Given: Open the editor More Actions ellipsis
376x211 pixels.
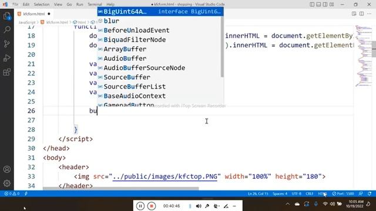Looking at the screenshot, I should pyautogui.click(x=370, y=13).
